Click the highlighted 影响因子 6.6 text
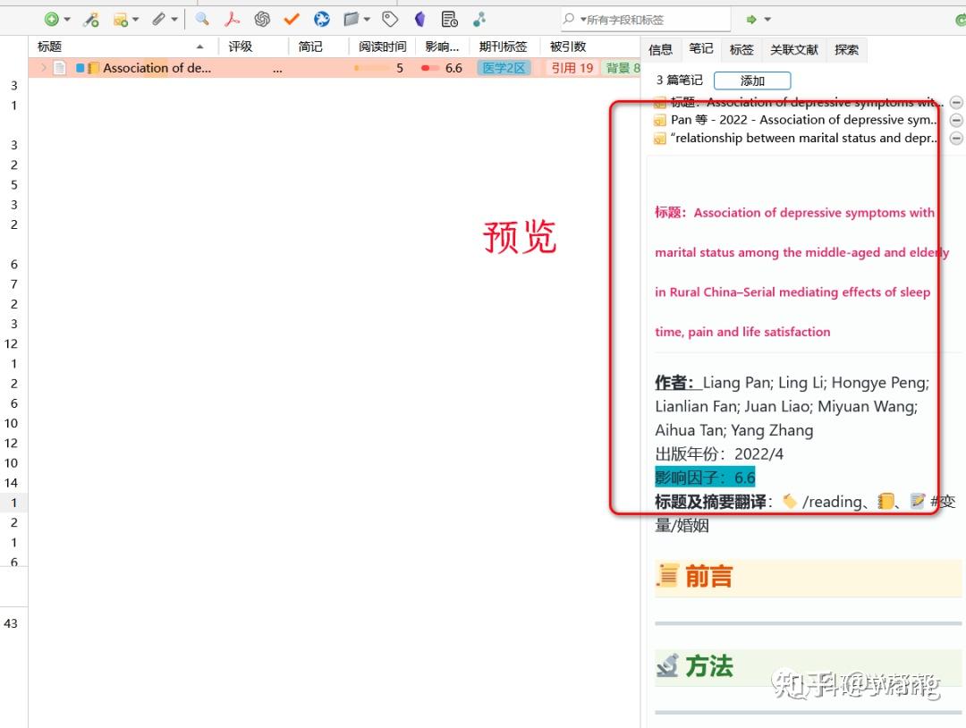This screenshot has width=966, height=728. [x=703, y=477]
